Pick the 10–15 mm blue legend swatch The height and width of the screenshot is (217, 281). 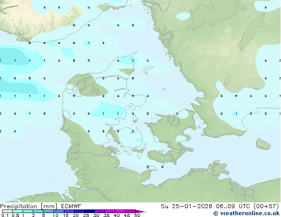[59, 211]
